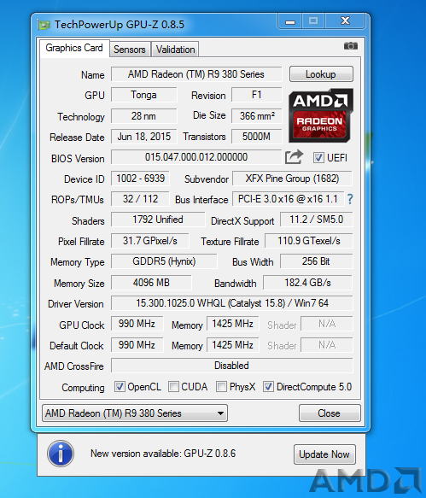Image resolution: width=426 pixels, height=498 pixels.
Task: Click the BIOS export share arrow icon
Action: pyautogui.click(x=294, y=157)
